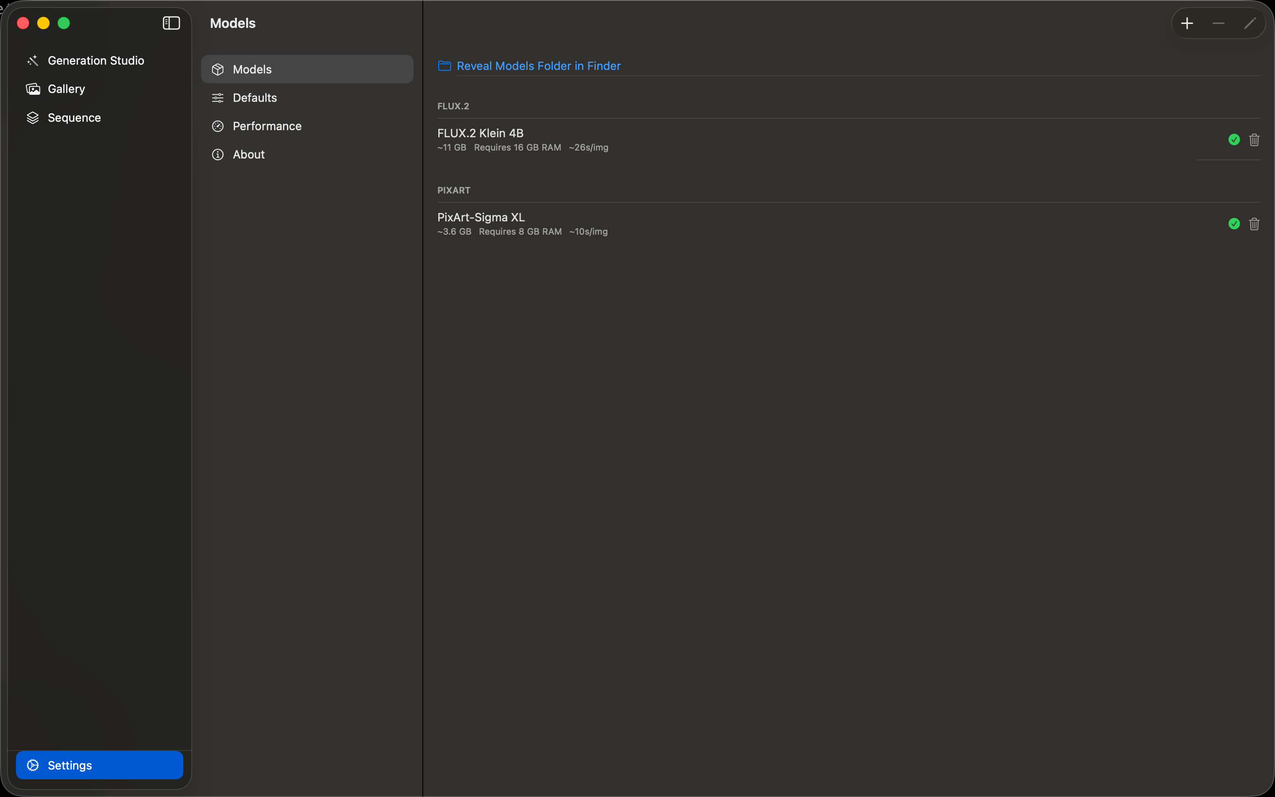1275x797 pixels.
Task: Open Generation Studio in the sidebar
Action: click(x=100, y=61)
